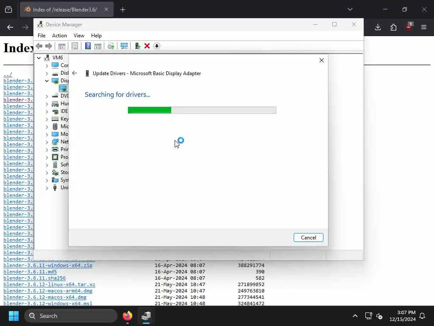The height and width of the screenshot is (326, 434).
Task: Open Firefox downloads panel icon
Action: click(378, 27)
